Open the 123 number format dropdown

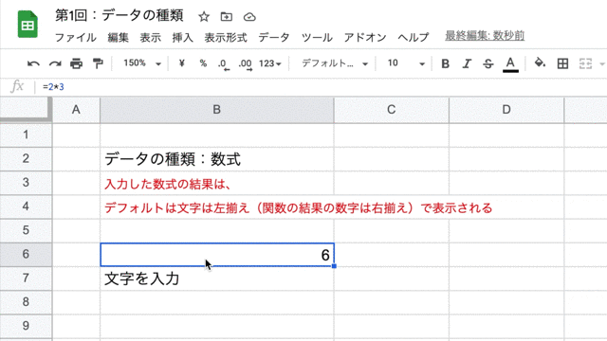270,63
